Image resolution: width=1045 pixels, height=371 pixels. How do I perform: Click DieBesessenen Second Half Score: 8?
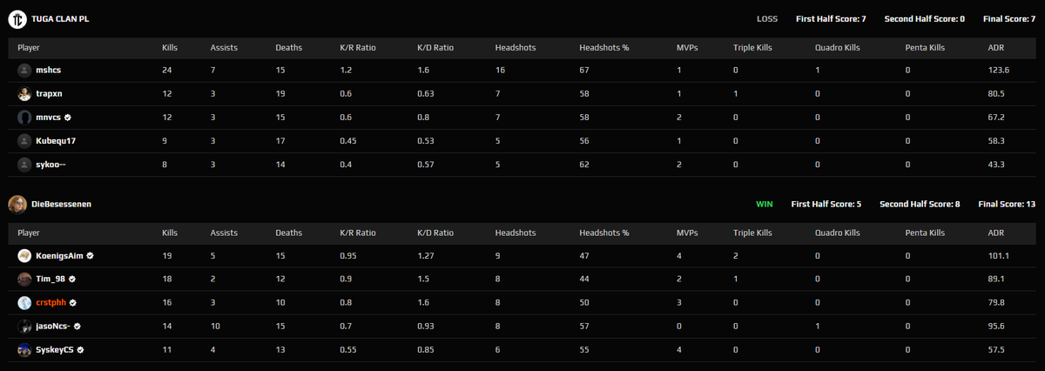(920, 205)
